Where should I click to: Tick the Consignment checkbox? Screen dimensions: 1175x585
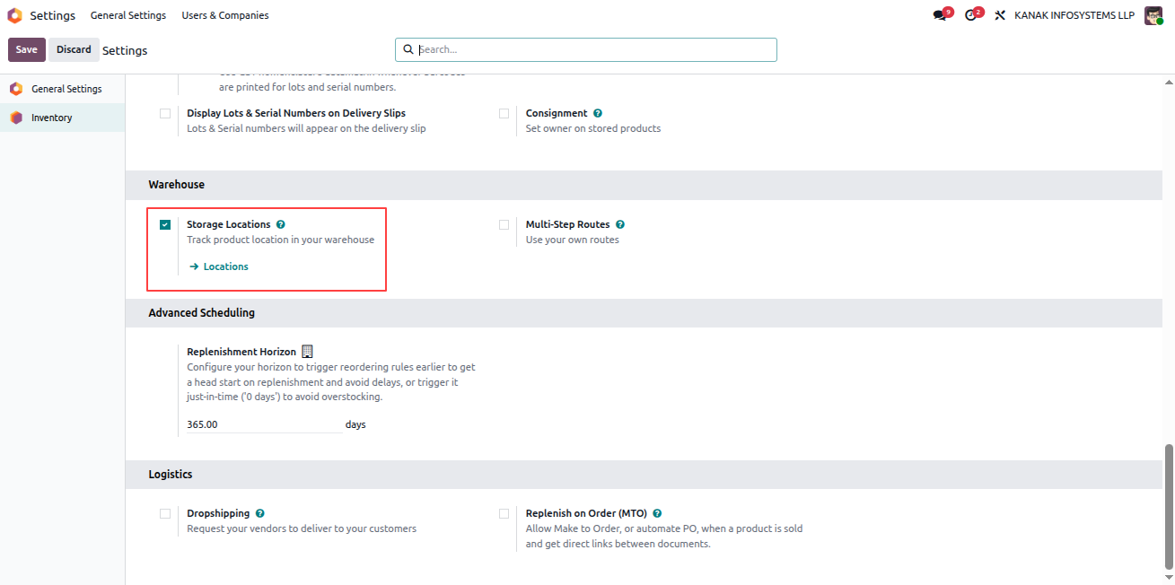[x=504, y=113]
